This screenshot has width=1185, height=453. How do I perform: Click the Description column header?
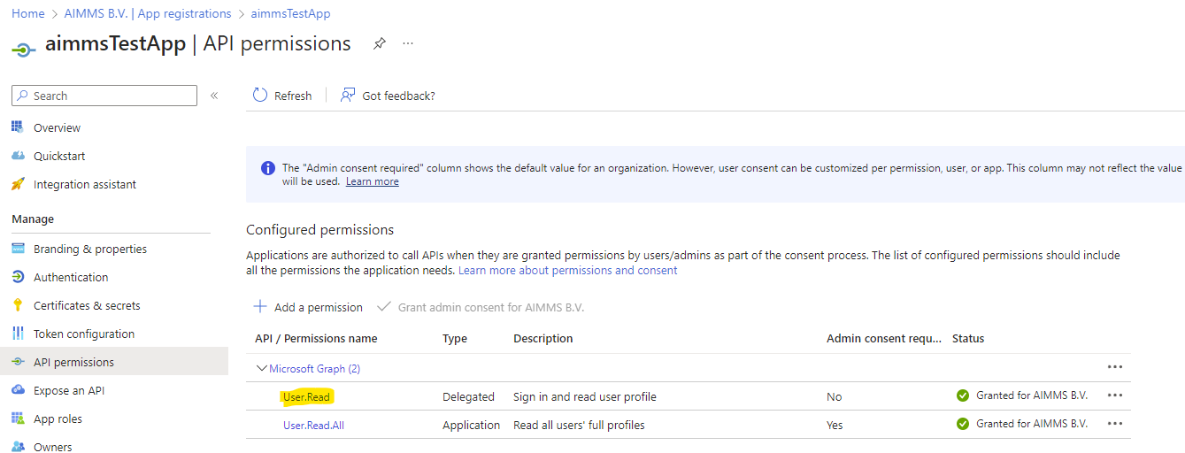pos(543,338)
